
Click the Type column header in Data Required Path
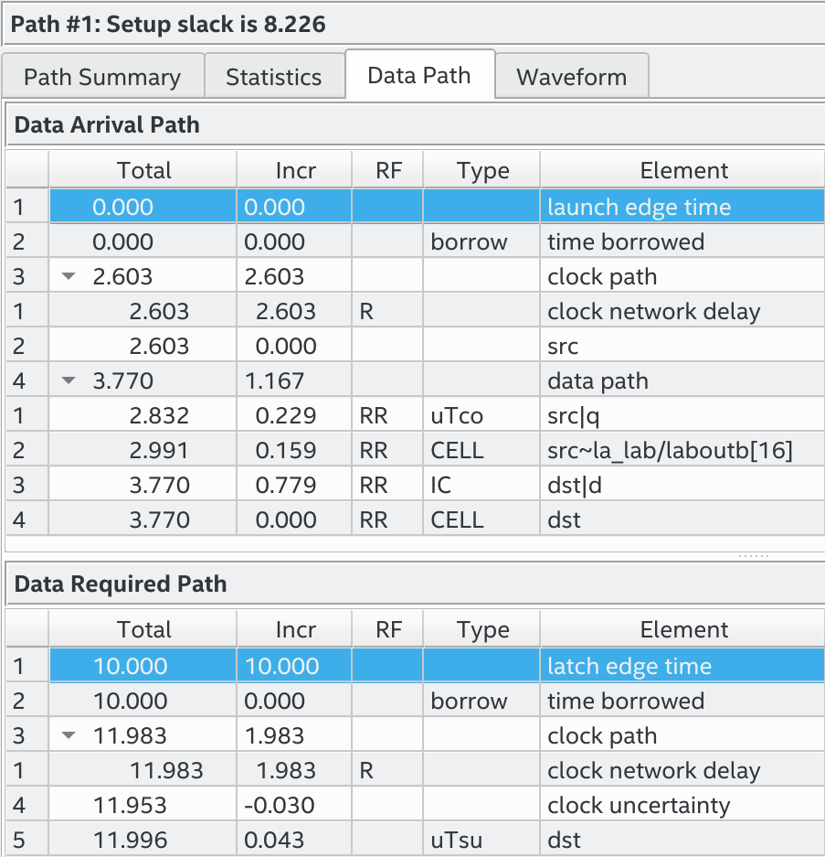(x=482, y=630)
